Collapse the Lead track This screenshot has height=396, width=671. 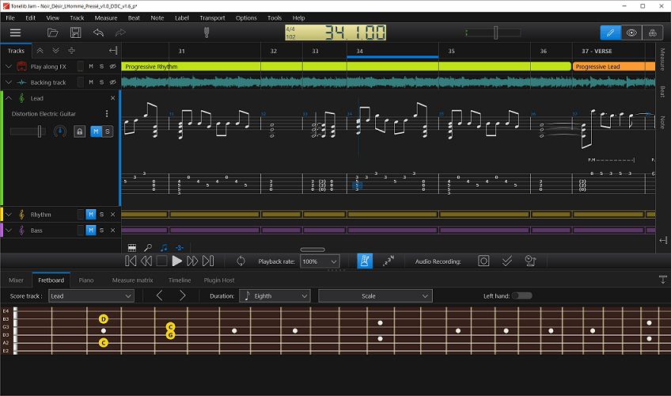pos(9,98)
